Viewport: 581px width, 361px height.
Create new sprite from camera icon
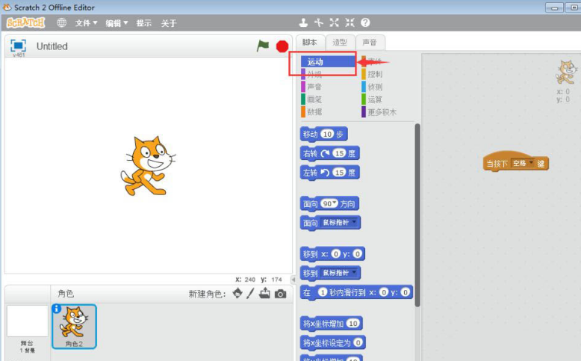[x=281, y=294]
